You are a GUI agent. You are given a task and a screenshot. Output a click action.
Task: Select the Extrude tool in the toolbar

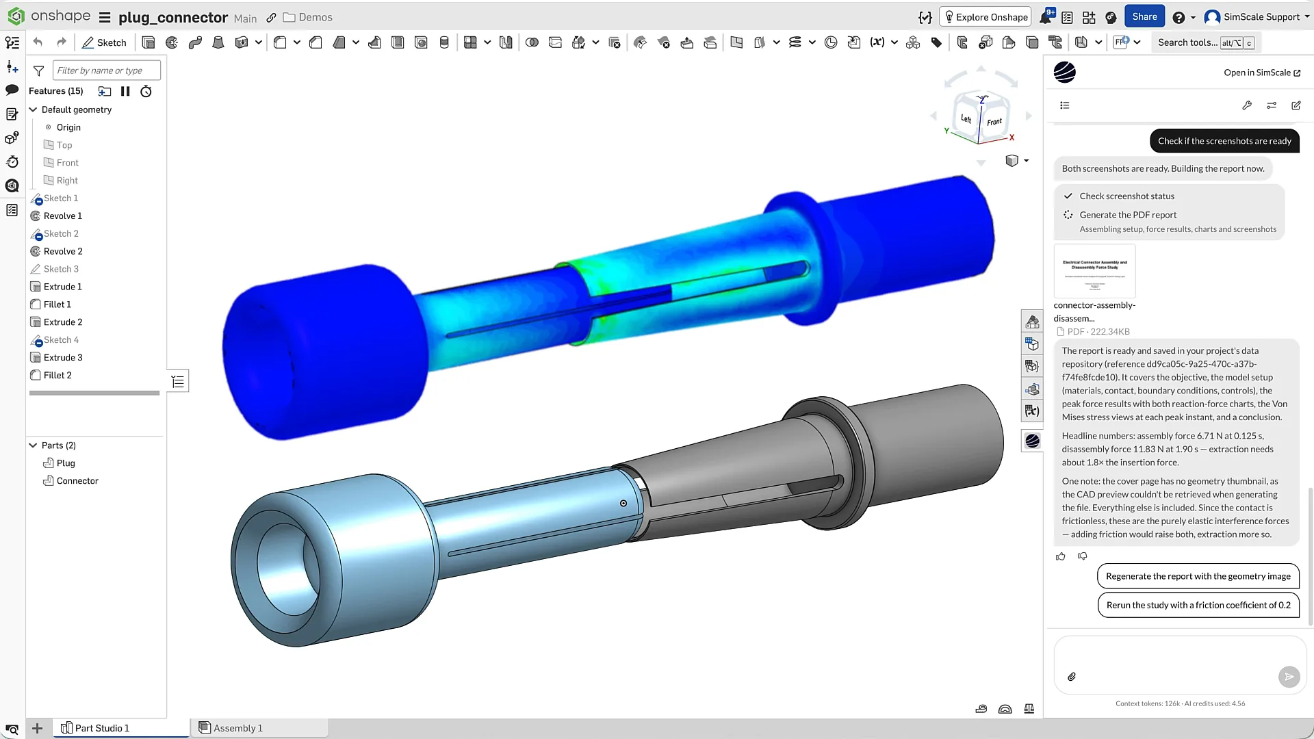(x=148, y=42)
